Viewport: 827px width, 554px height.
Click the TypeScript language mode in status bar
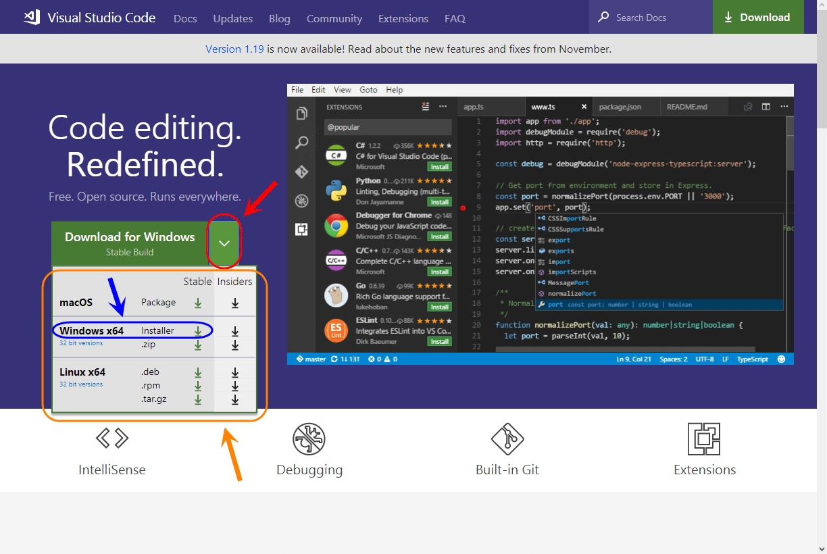753,359
